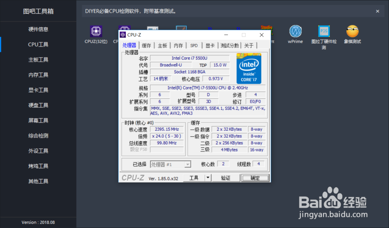Minimize the CPU-Z window
Screen dimensions: 389x228
(226, 35)
